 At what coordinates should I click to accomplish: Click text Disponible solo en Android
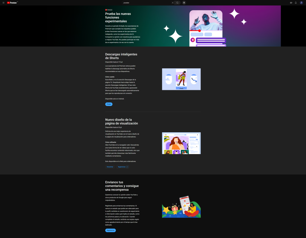point(114,99)
